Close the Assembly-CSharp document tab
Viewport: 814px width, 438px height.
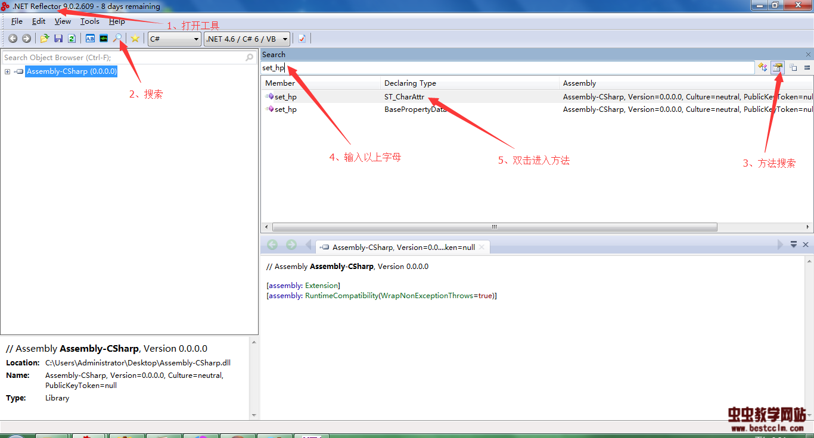(483, 247)
